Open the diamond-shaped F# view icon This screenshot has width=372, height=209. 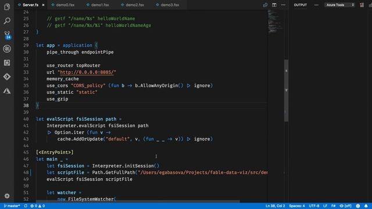pos(7,77)
